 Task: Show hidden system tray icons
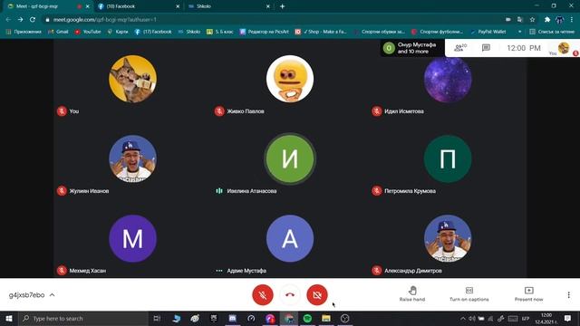463,318
